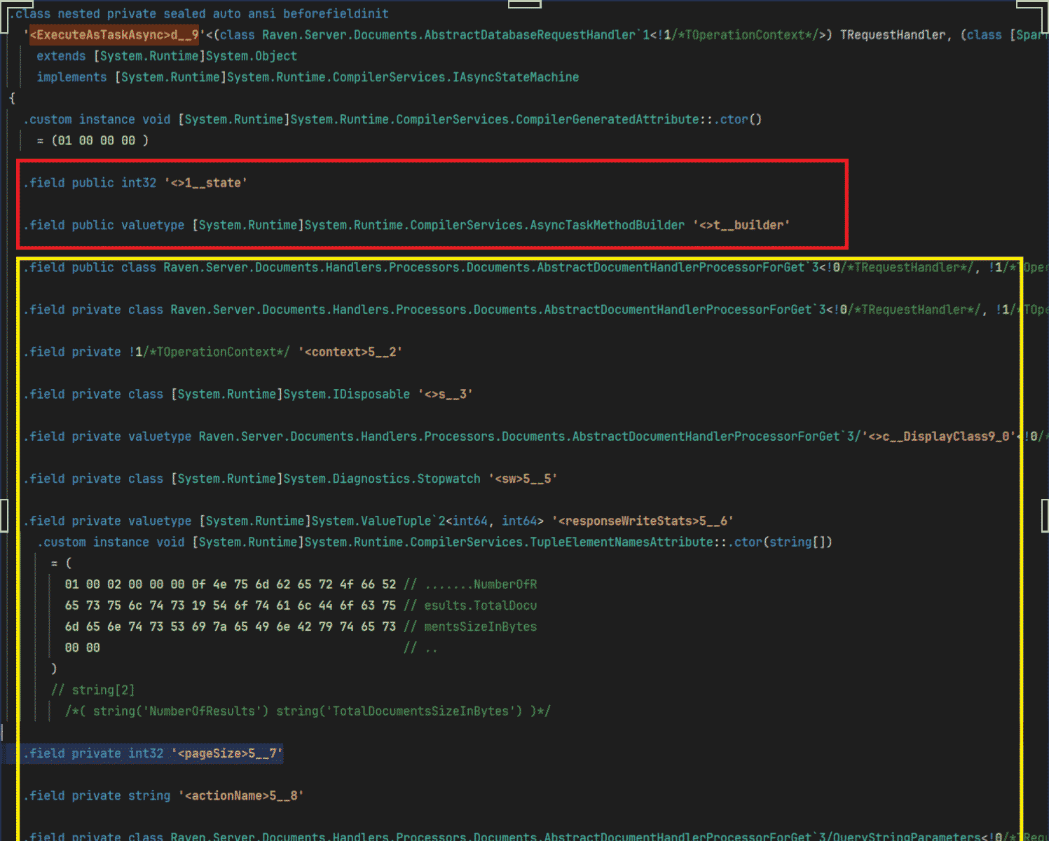Click the highlighted '<ExecuteAsTaskAsync>d__9' class name
This screenshot has height=841, width=1049.
pyautogui.click(x=114, y=35)
